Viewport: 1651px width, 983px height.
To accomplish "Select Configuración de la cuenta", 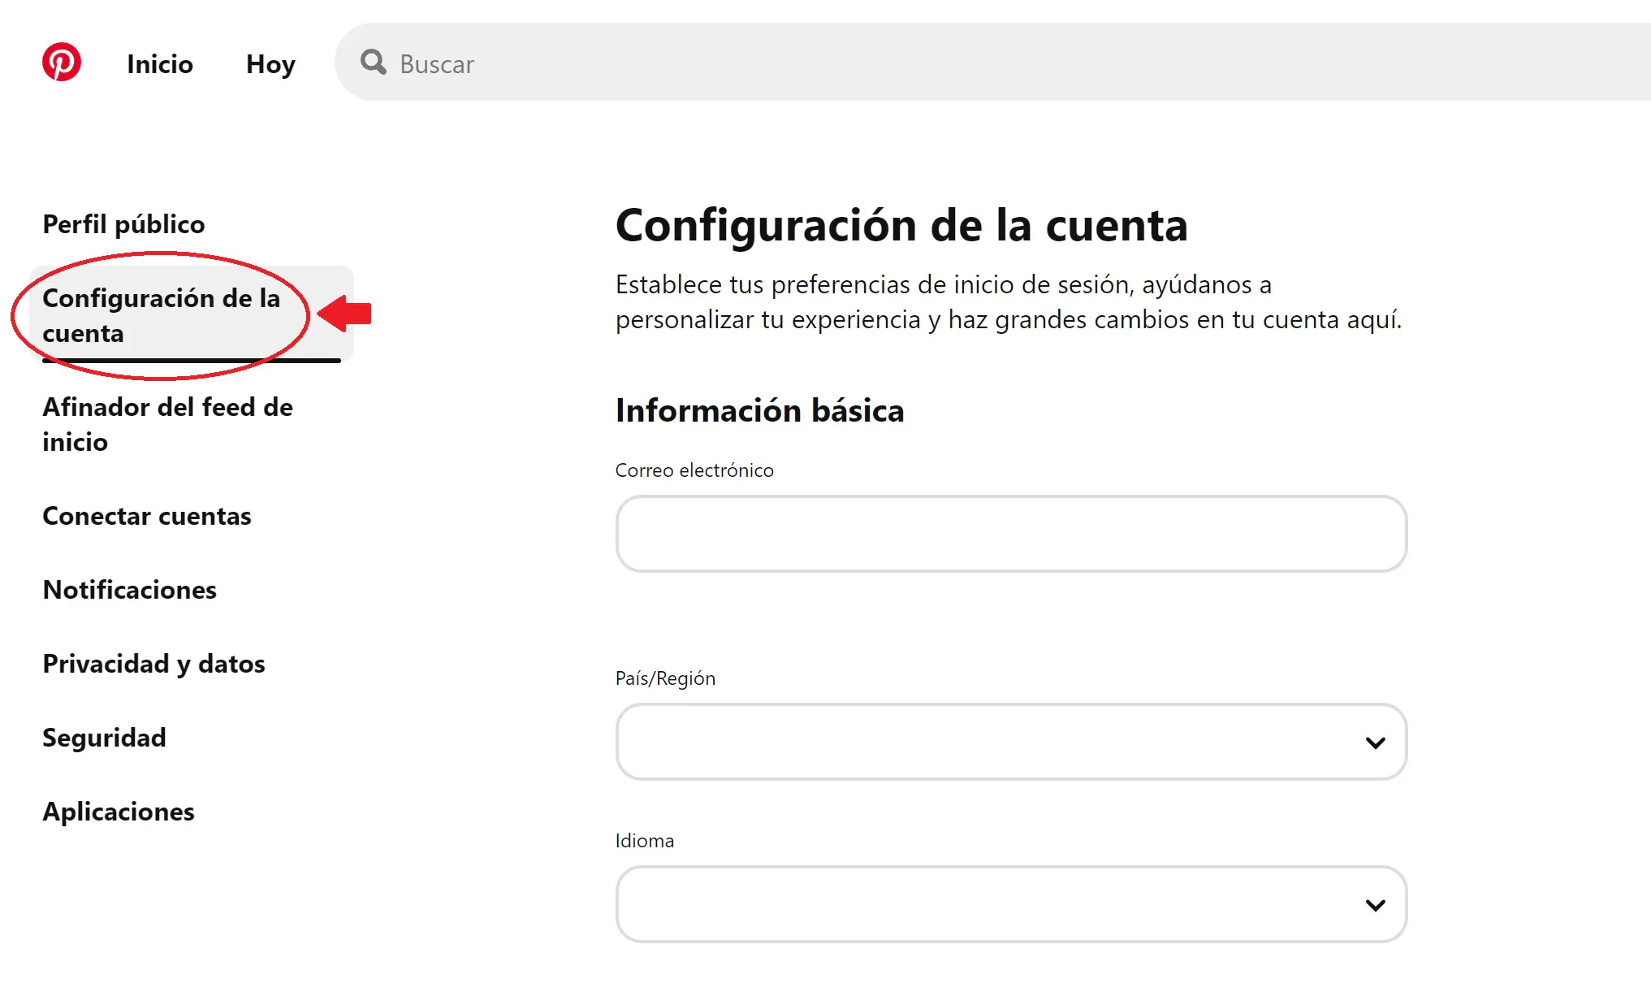I will [x=162, y=315].
